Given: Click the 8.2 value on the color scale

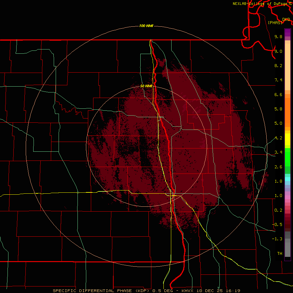Looking at the screenshot, I should pyautogui.click(x=278, y=65).
